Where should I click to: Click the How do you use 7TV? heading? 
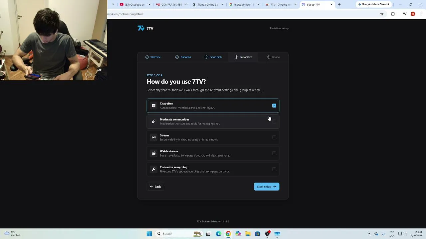pos(176,82)
